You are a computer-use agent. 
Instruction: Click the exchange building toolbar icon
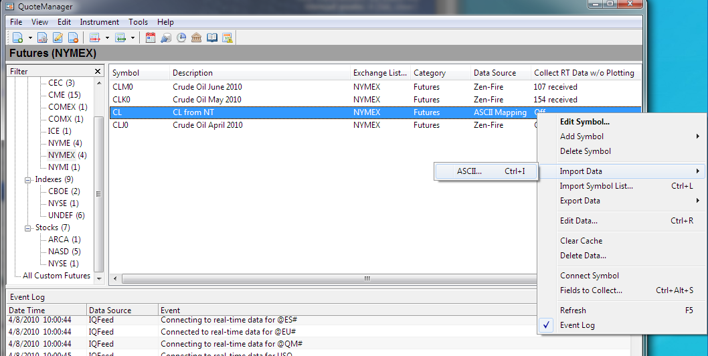pyautogui.click(x=197, y=38)
